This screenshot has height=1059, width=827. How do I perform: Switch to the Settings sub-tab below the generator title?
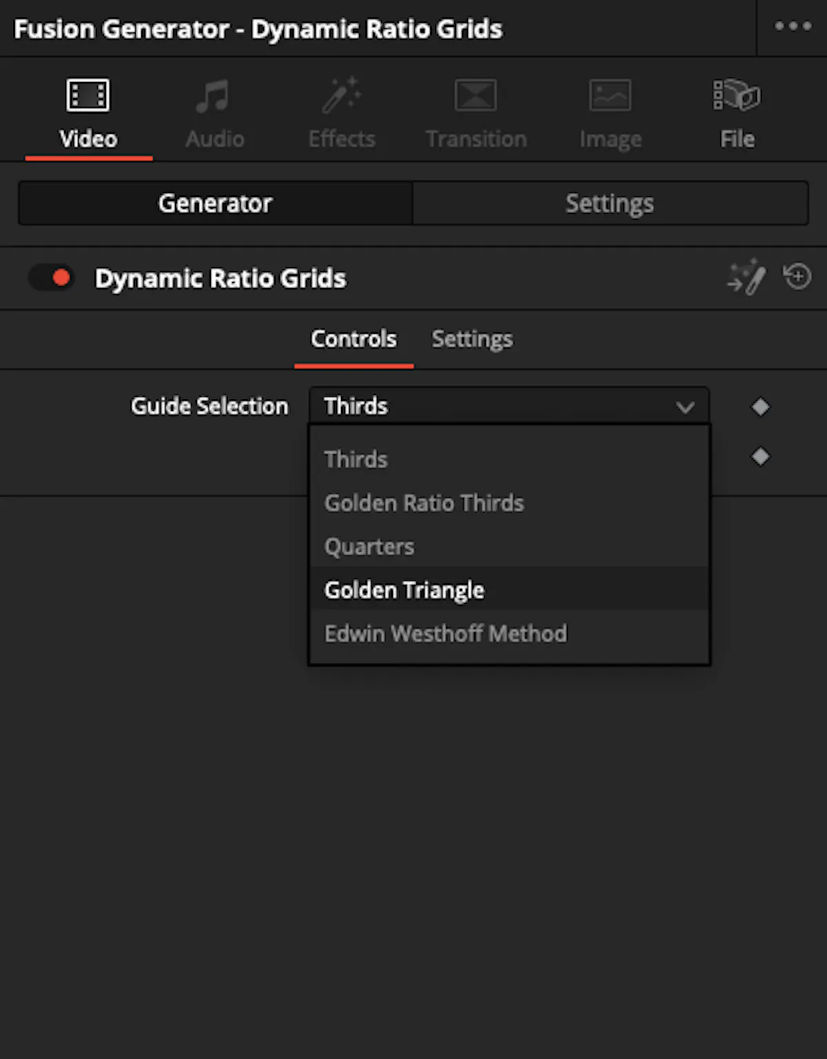[472, 339]
